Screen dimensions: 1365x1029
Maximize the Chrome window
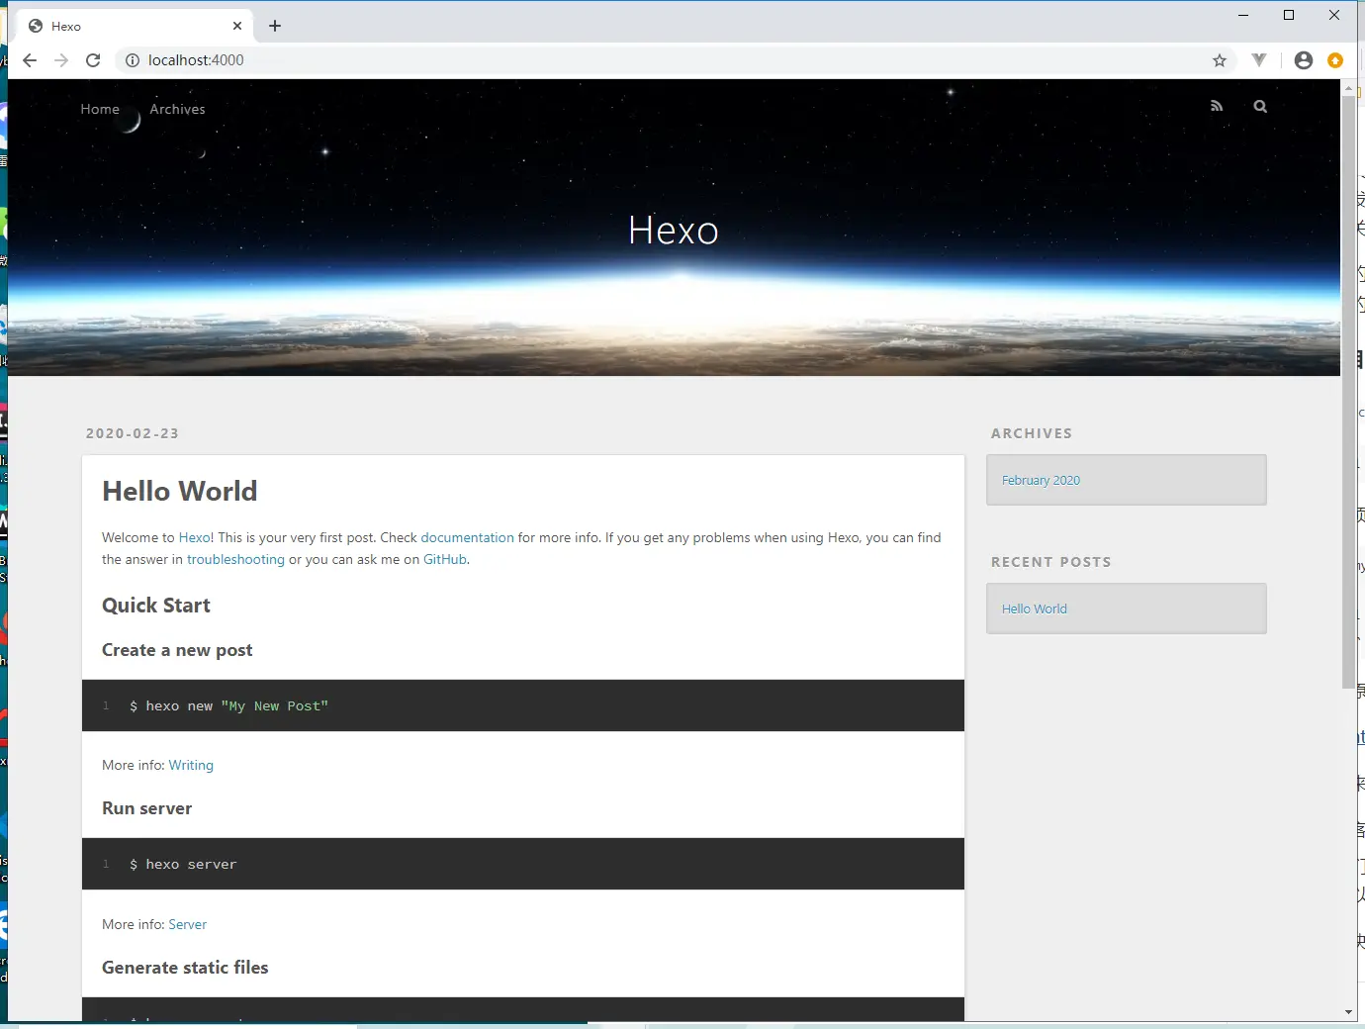(x=1289, y=15)
